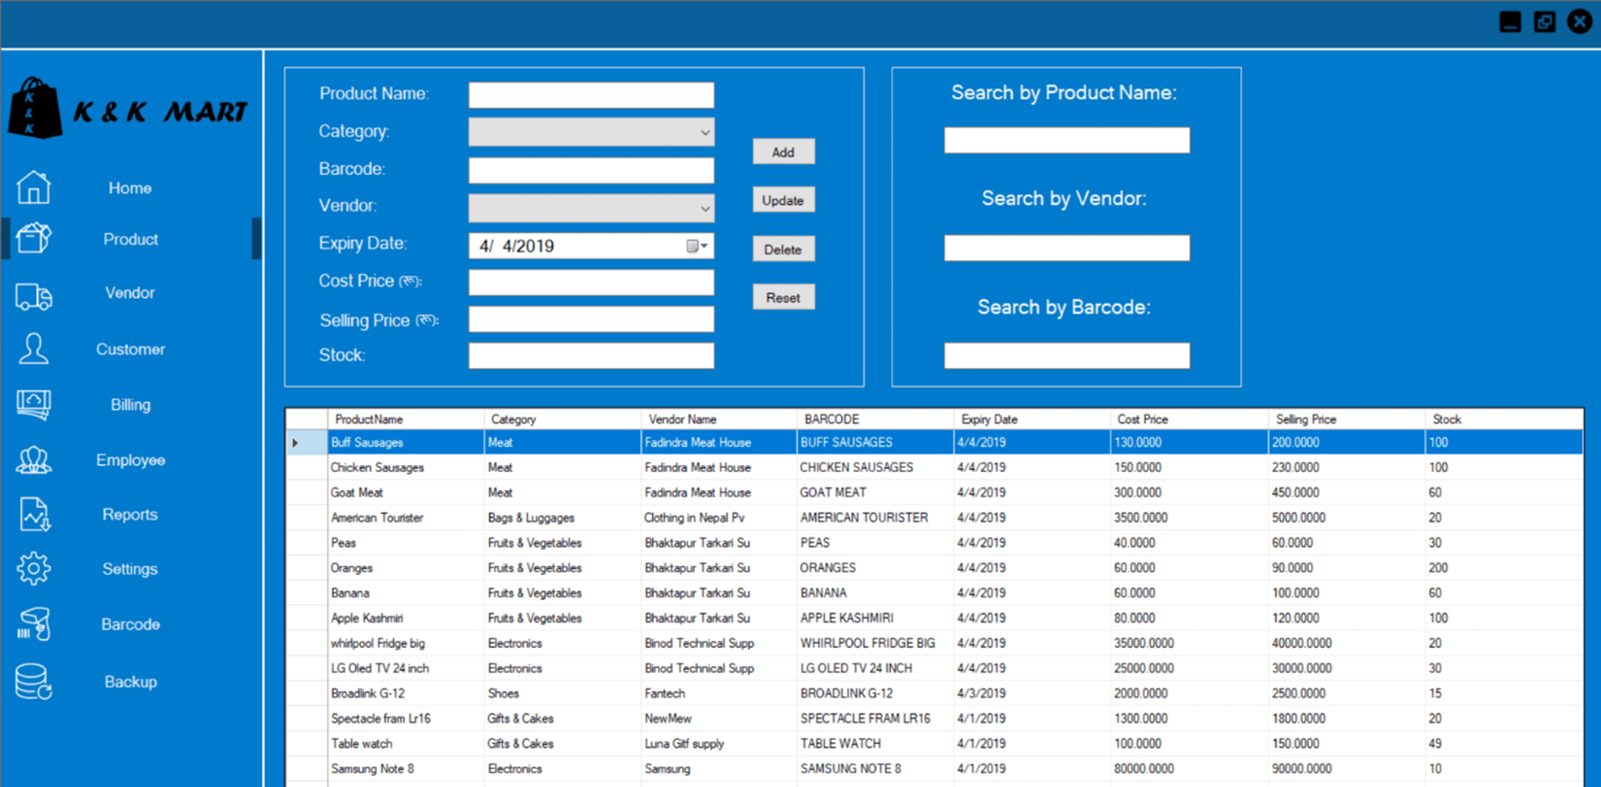Viewport: 1601px width, 787px height.
Task: Open the Expiry Date calendar picker
Action: click(697, 246)
